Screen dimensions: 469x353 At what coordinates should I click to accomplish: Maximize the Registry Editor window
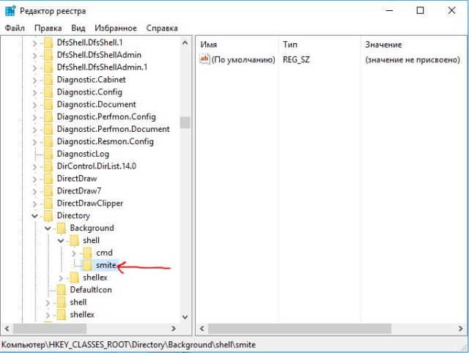[x=420, y=10]
